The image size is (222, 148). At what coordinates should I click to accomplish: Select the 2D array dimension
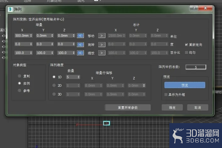(x=54, y=85)
